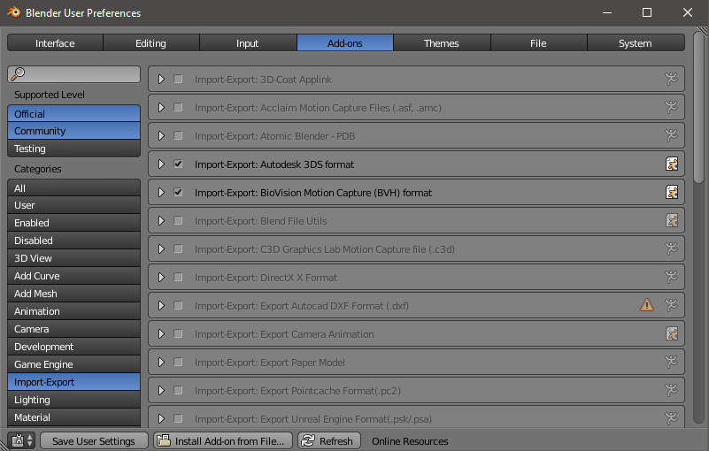Expand Export Camera Animation details

161,334
